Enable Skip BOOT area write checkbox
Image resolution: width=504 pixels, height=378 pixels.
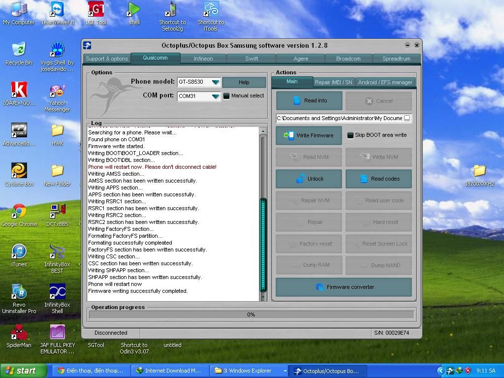[350, 135]
